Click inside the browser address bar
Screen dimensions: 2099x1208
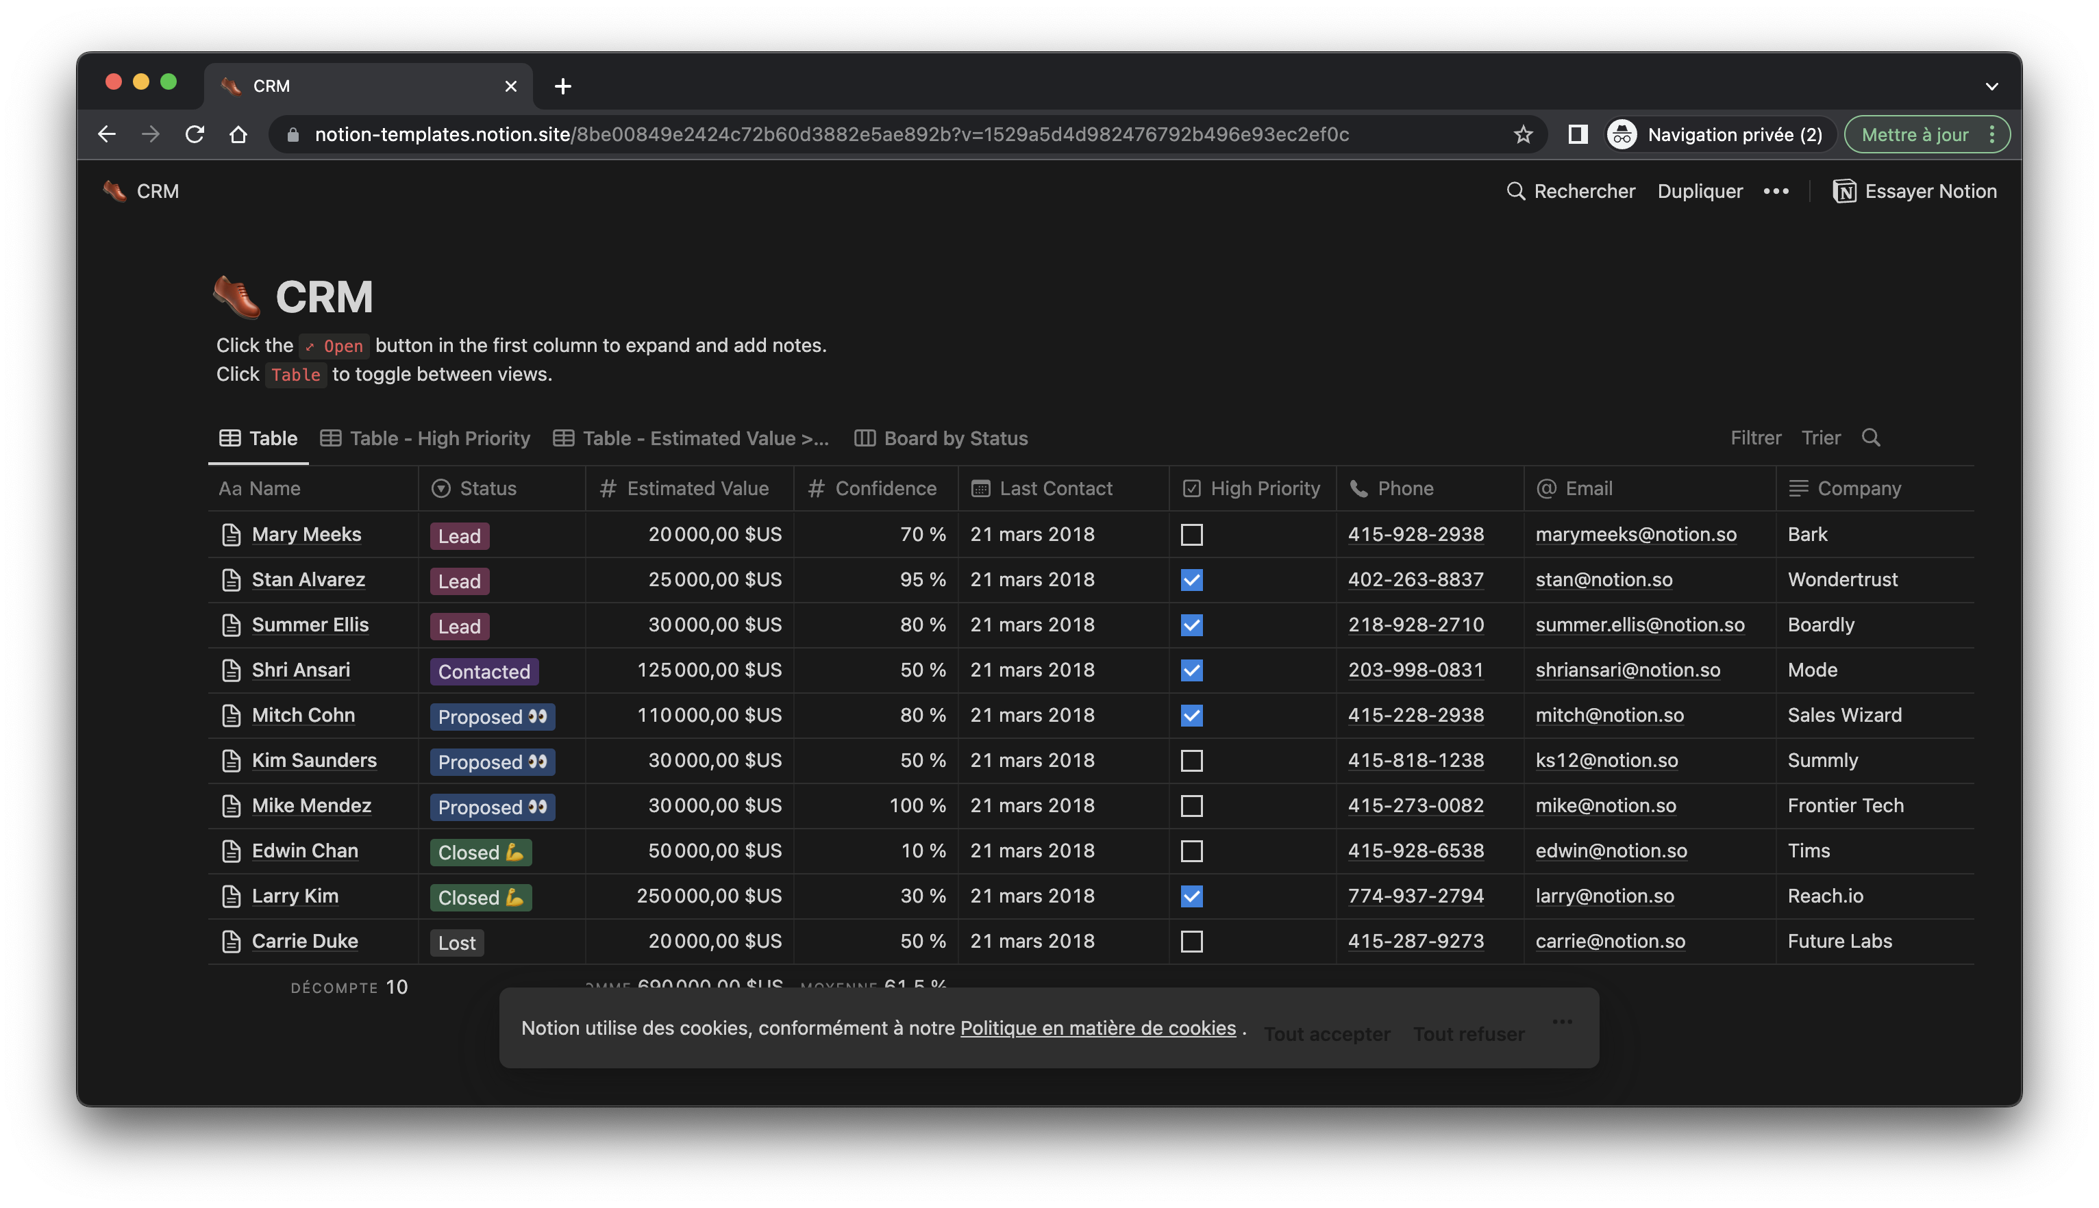point(830,134)
